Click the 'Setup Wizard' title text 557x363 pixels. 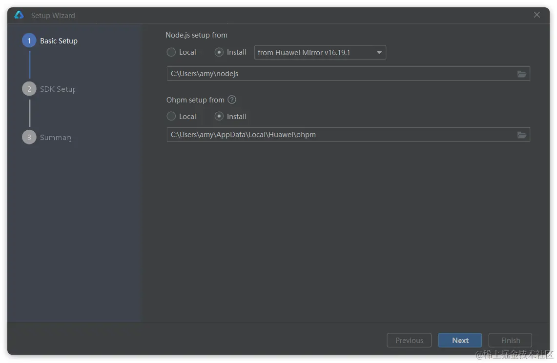[x=53, y=16]
